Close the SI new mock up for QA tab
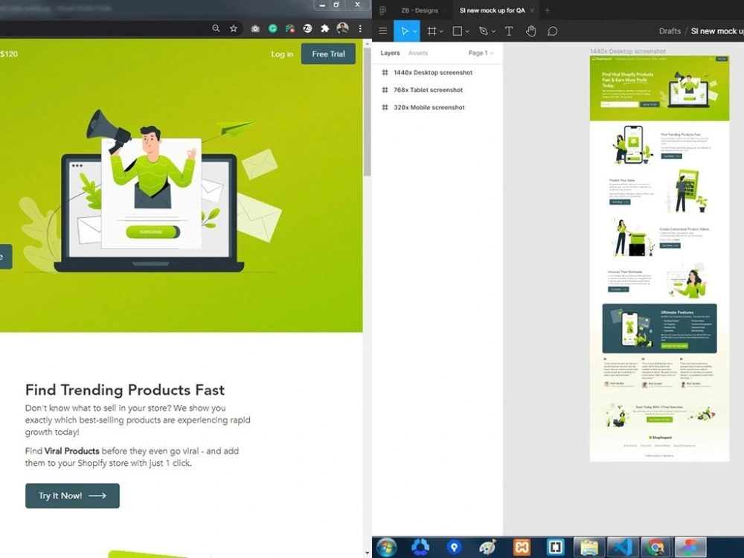The height and width of the screenshot is (558, 744). pyautogui.click(x=532, y=10)
